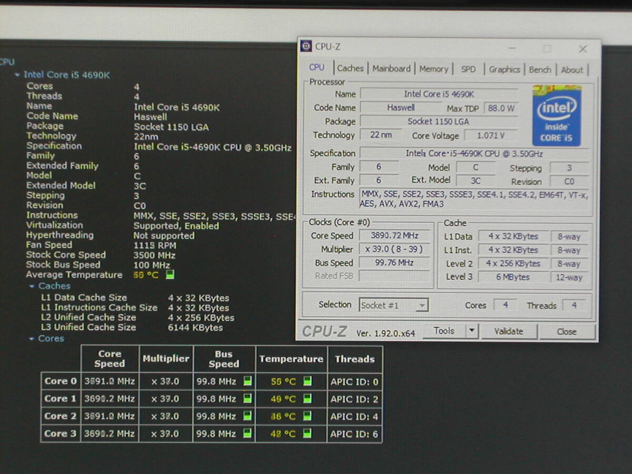Viewport: 632px width, 474px height.
Task: Click the Core 2 bus speed green indicator
Action: coord(247,416)
